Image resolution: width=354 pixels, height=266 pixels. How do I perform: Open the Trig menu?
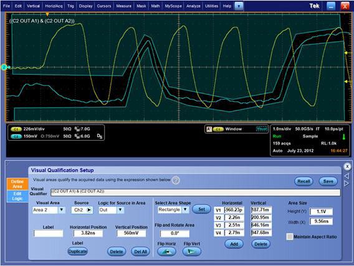tap(70, 6)
